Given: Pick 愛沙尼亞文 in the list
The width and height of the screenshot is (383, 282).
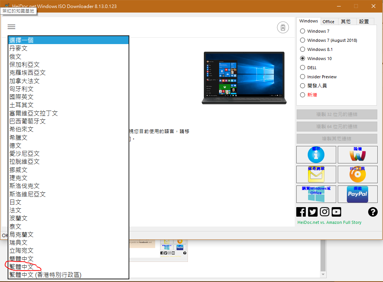Looking at the screenshot, I should click(68, 154).
